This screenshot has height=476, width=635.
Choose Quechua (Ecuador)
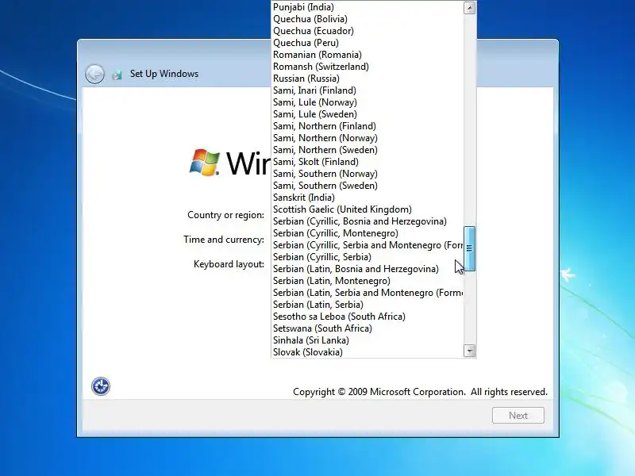tap(368, 31)
